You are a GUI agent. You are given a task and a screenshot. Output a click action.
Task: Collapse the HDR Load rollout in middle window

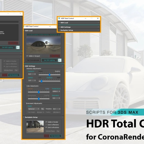click(x=24, y=31)
